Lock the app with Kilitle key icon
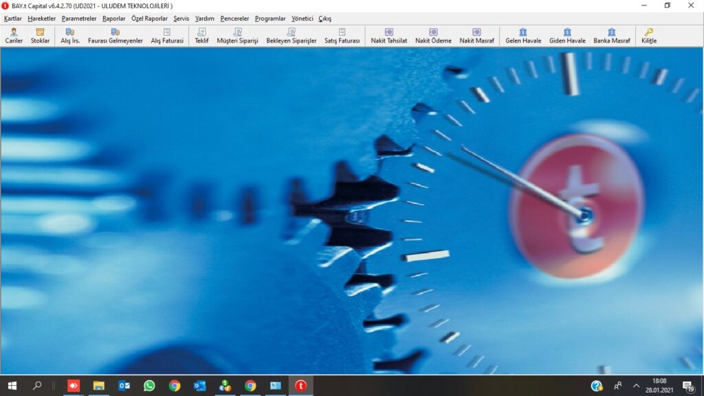Screen dimensions: 704x396 pyautogui.click(x=649, y=36)
